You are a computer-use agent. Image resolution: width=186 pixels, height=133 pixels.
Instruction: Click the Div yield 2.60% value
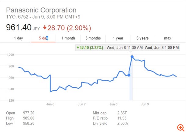pos(123,123)
